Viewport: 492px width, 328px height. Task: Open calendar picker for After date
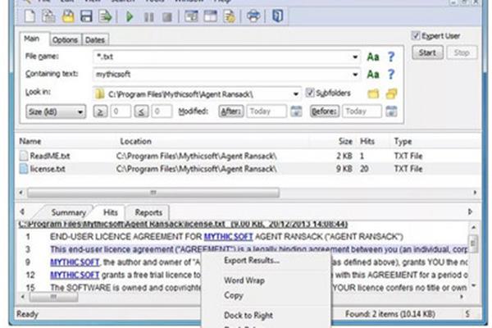tap(296, 112)
